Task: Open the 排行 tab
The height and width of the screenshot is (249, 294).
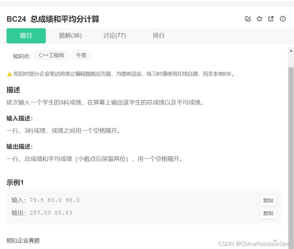Action: coord(159,36)
